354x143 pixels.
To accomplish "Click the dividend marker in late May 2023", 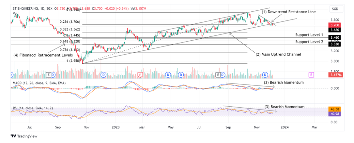I will (x=181, y=74).
